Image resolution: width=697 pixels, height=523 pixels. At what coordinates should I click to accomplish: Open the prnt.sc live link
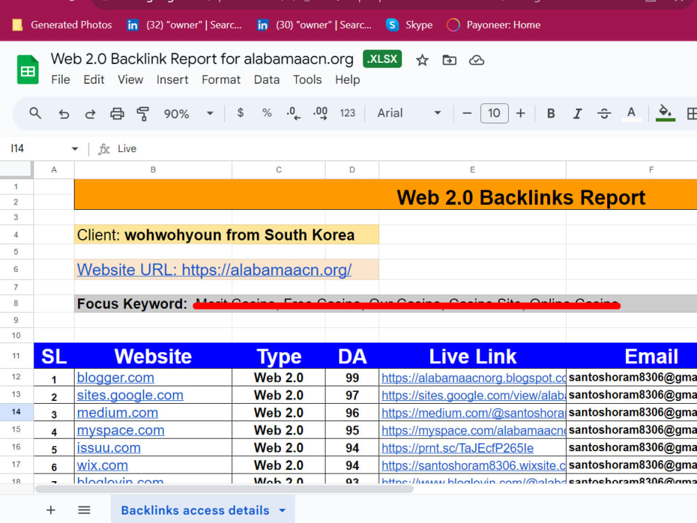tap(457, 448)
